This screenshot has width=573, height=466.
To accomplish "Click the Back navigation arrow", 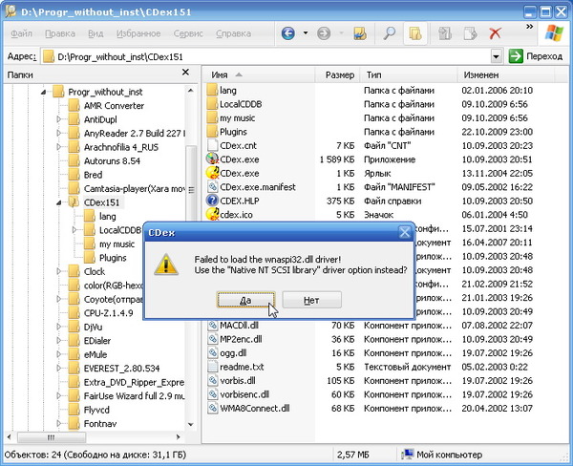I will 288,33.
